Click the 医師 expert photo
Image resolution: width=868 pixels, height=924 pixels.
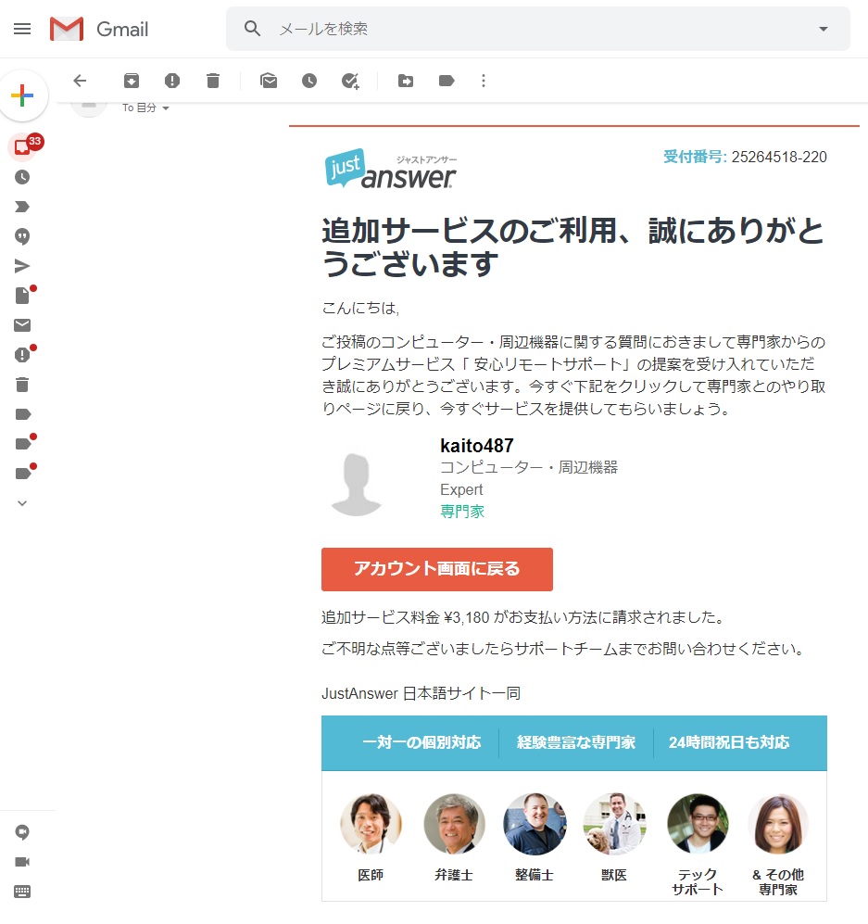371,824
